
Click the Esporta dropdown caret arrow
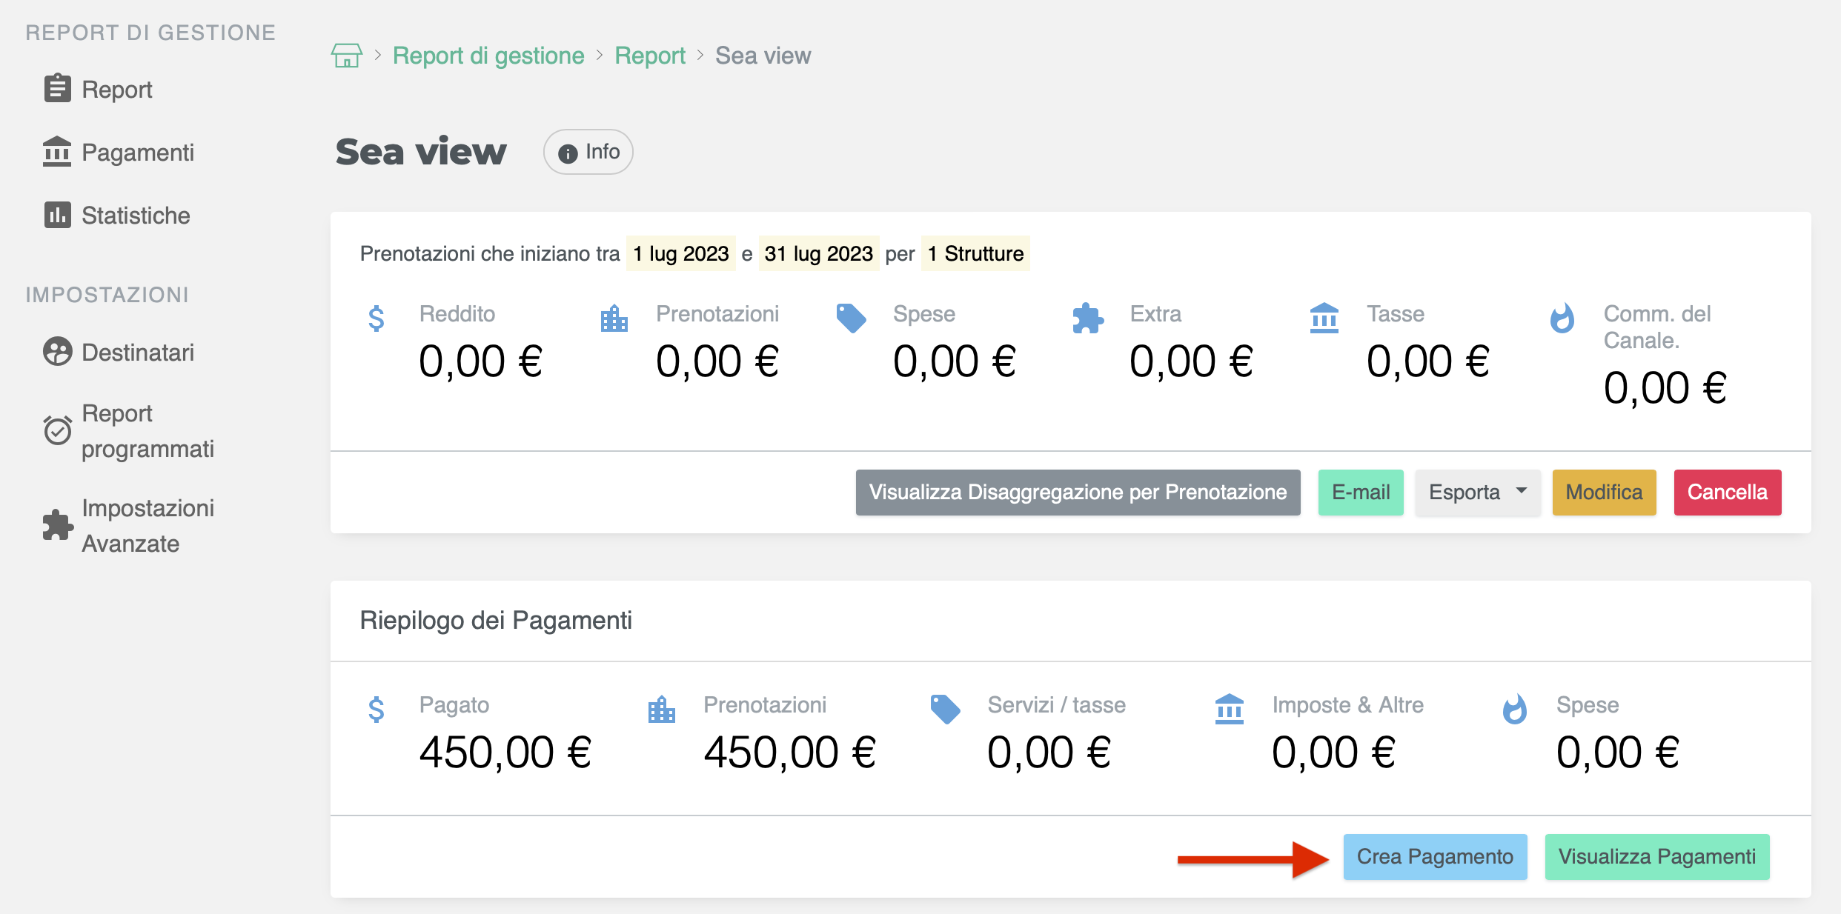click(1522, 491)
